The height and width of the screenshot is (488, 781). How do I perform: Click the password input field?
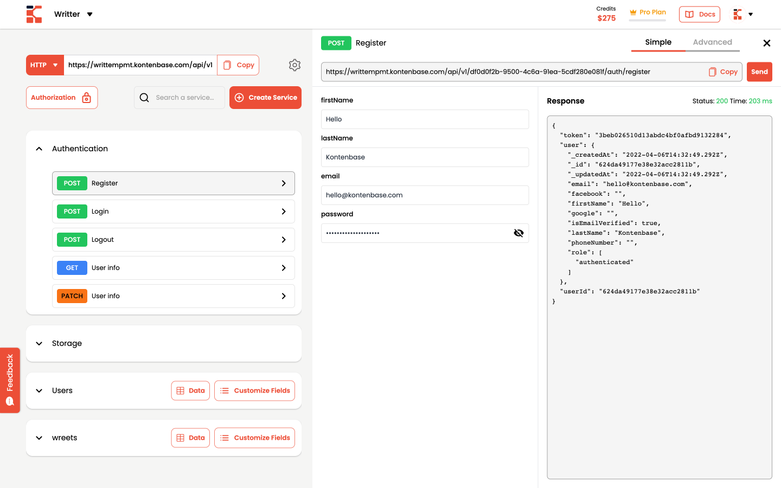pos(425,233)
